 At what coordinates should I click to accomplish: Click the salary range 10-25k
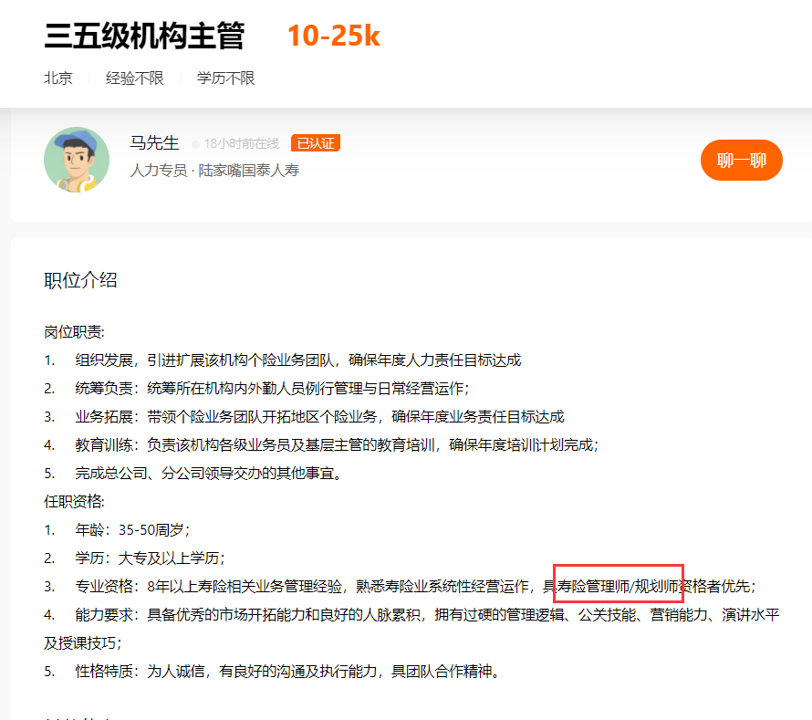pos(334,36)
